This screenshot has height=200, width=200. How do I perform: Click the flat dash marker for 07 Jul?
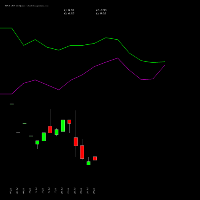tap(12, 104)
